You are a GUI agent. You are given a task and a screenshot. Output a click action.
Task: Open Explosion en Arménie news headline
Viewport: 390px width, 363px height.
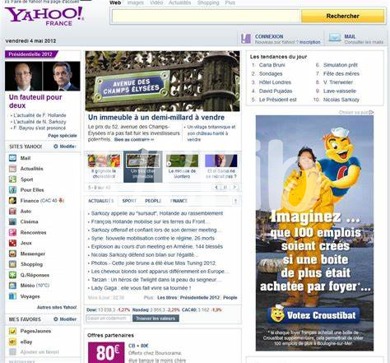tap(157, 246)
